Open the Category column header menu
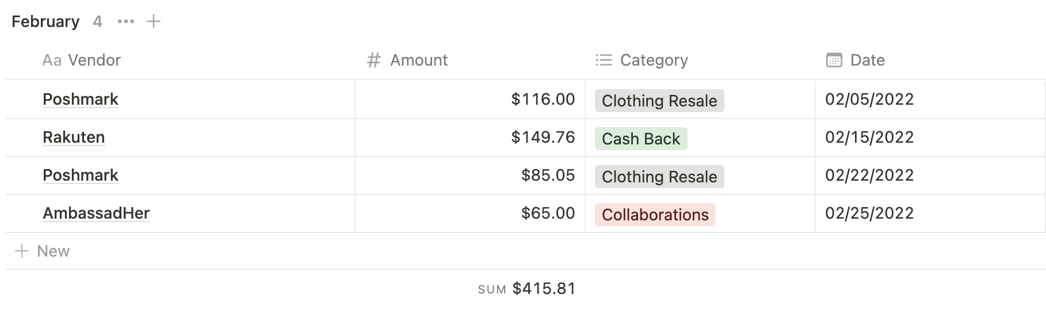The height and width of the screenshot is (313, 1046). tap(654, 60)
